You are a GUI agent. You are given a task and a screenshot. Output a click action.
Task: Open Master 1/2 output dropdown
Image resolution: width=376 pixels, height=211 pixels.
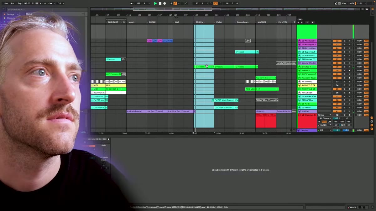tap(325, 130)
